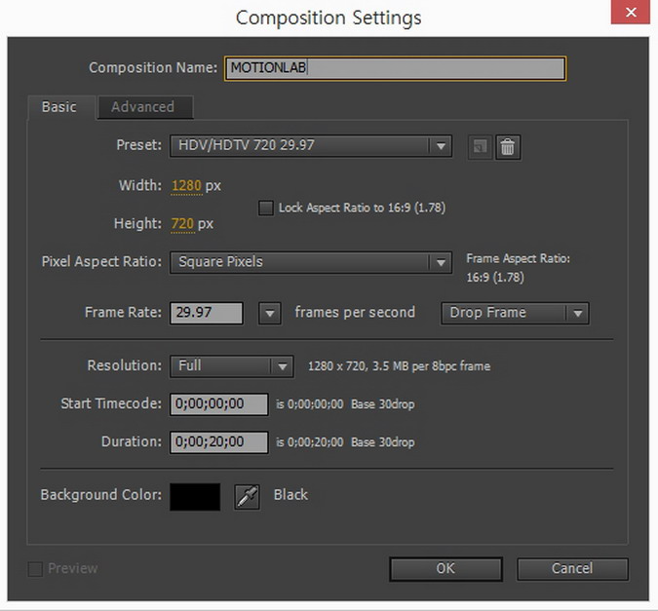
Task: Delete the preset with the trash icon
Action: pyautogui.click(x=508, y=147)
